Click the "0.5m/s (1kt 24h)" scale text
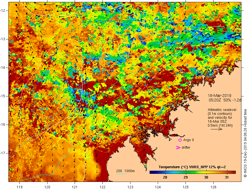This screenshot has height=190, width=247. point(220,125)
